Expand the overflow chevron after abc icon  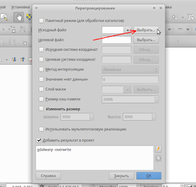click(x=188, y=29)
